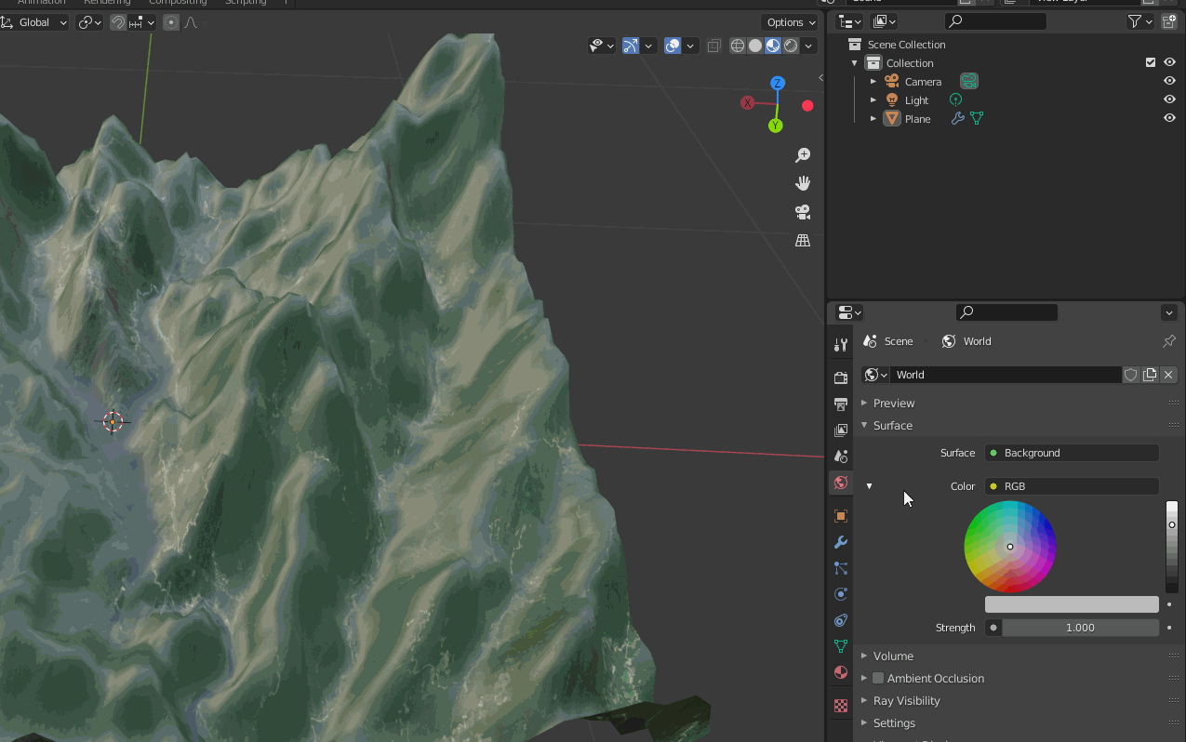Open the View Layer properties tab
This screenshot has height=742, width=1186.
[841, 431]
